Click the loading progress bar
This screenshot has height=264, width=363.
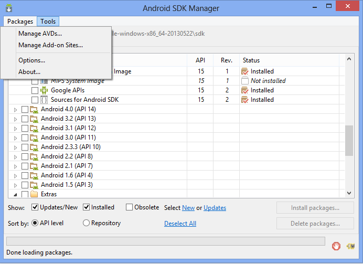[166, 241]
